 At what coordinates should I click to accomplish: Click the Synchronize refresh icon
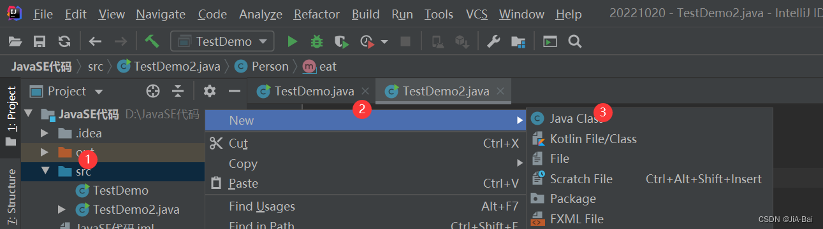pyautogui.click(x=64, y=42)
